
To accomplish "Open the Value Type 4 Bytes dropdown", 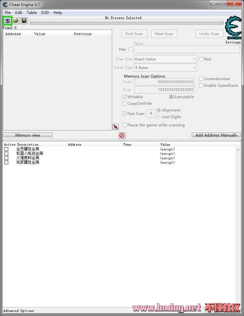I will [166, 68].
